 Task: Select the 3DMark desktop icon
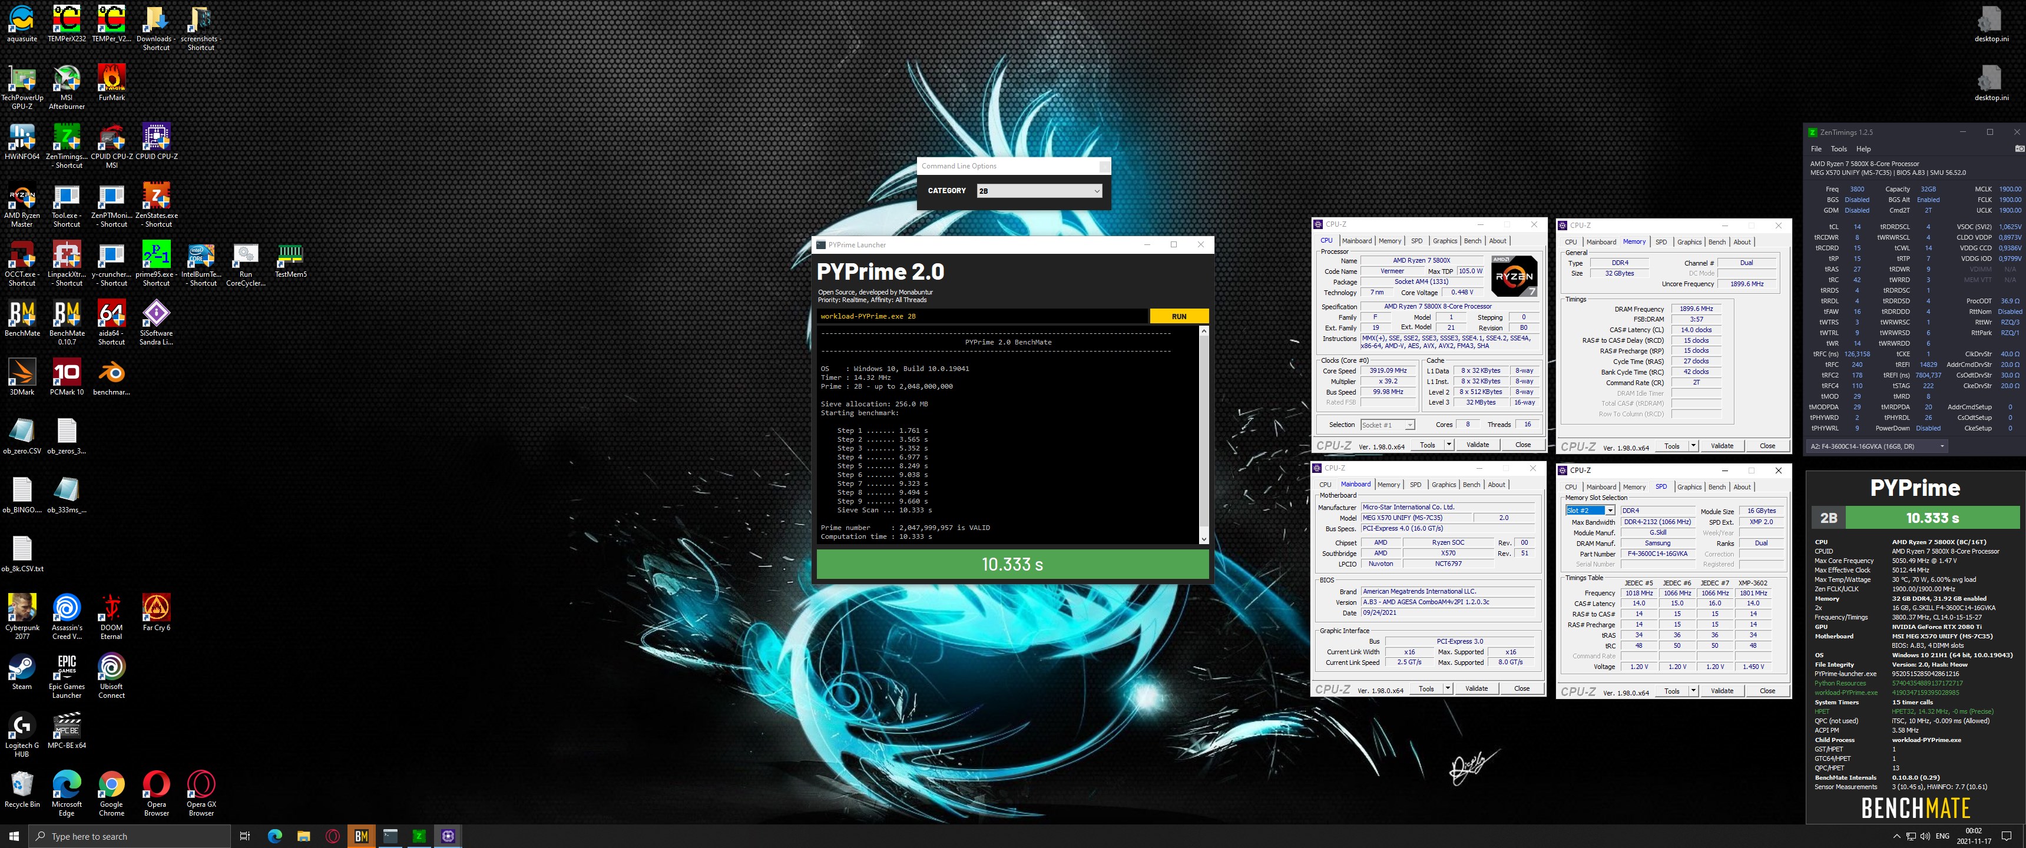click(22, 377)
